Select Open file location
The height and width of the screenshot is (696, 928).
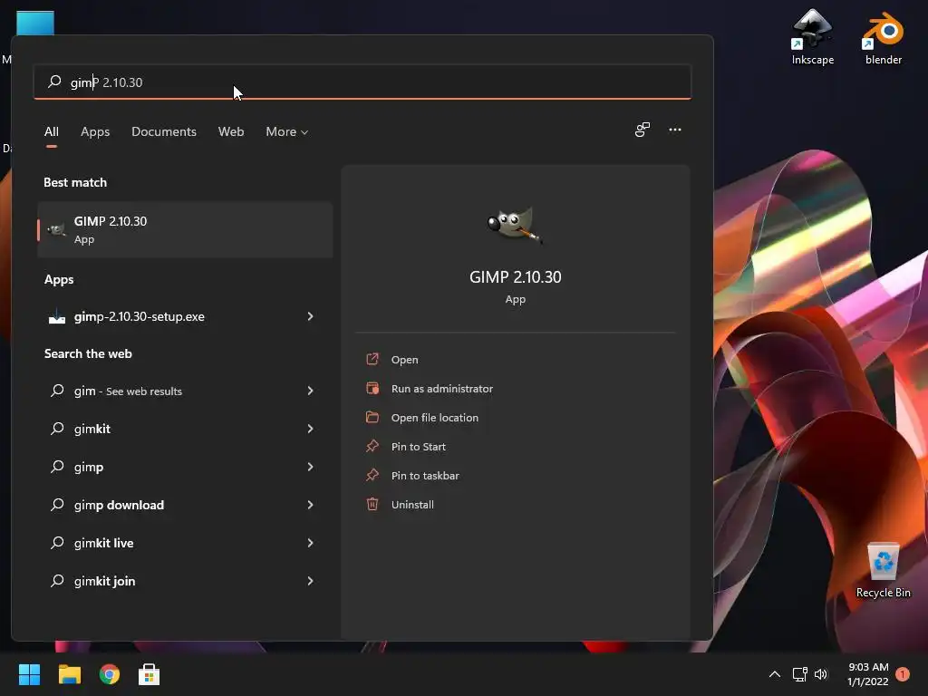pyautogui.click(x=434, y=417)
